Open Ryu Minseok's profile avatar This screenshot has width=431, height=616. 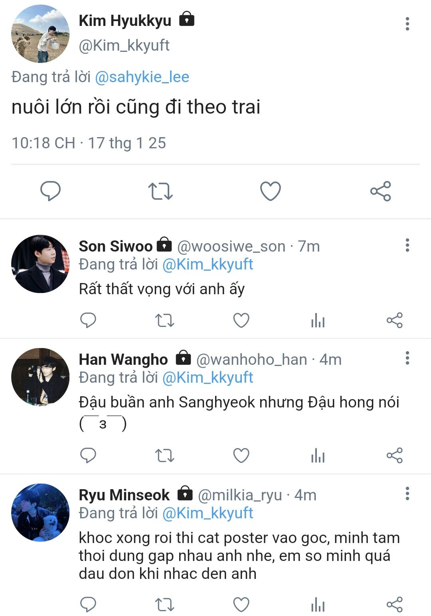pos(40,512)
